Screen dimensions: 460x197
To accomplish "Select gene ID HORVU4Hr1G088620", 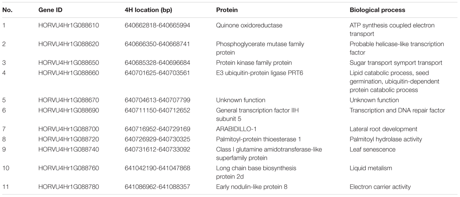I will click(69, 44).
